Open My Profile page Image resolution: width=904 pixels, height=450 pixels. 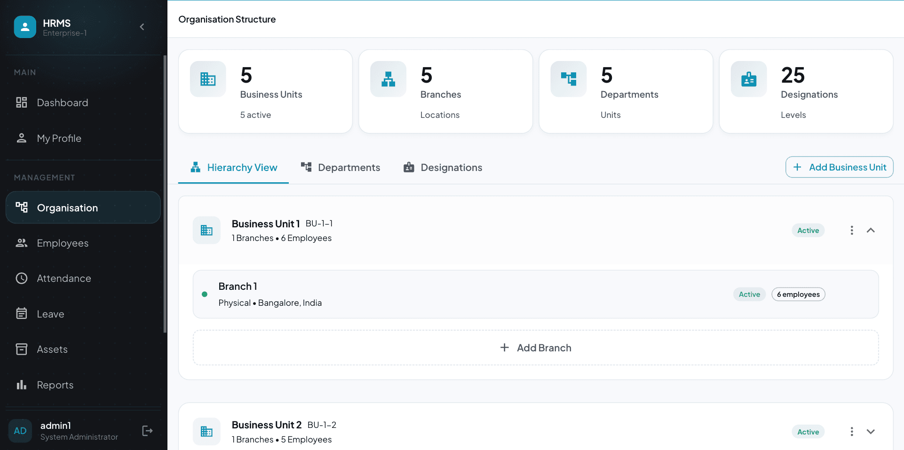[83, 138]
